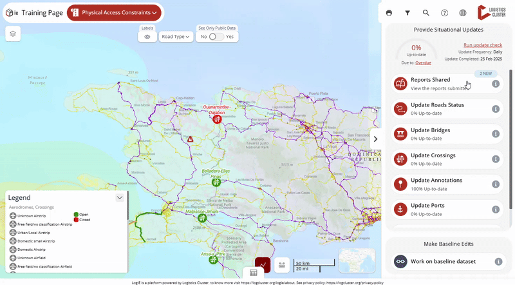Click the Update Crossings icon in panel
Viewport: 515px width, 285px height.
[x=400, y=159]
